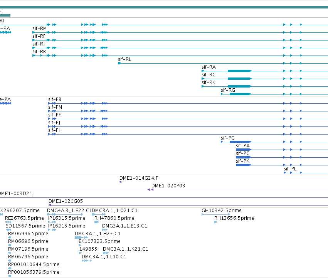
Task: Click the RH47860.5prime EST label
Action: 114,218
